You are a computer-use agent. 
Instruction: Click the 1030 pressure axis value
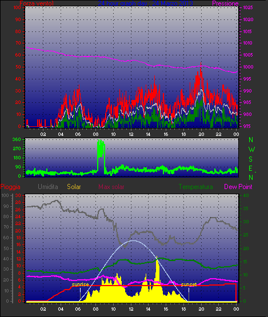248,19
